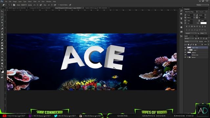
Task: Open the Flow dropdown in options bar
Action: (52, 5)
